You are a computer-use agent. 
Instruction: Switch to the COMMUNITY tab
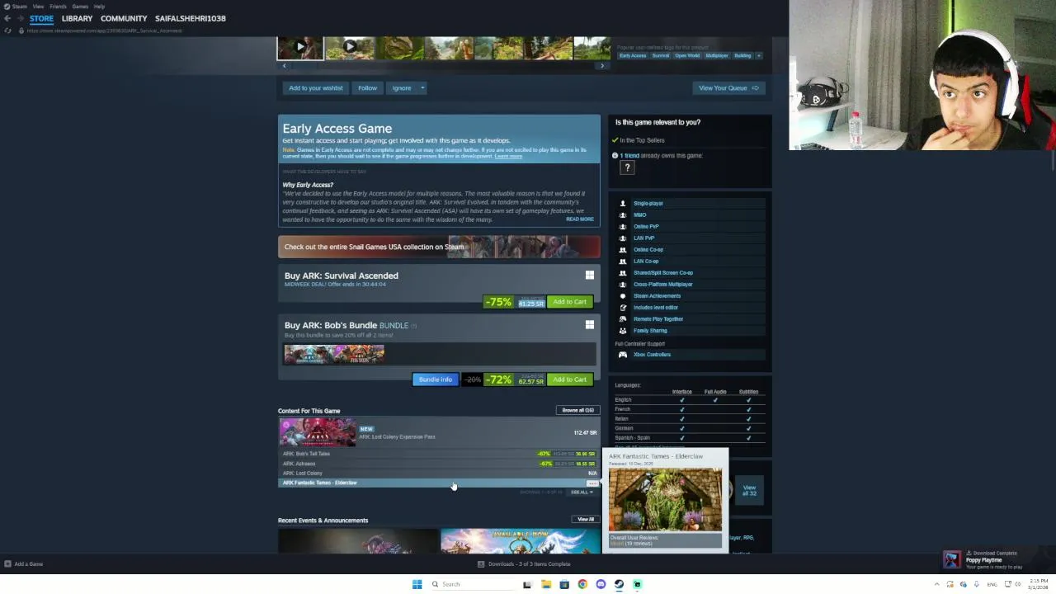pos(124,18)
